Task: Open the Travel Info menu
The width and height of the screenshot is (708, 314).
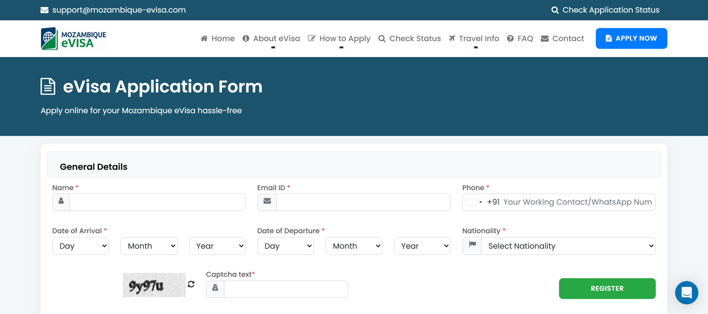Action: pos(474,39)
